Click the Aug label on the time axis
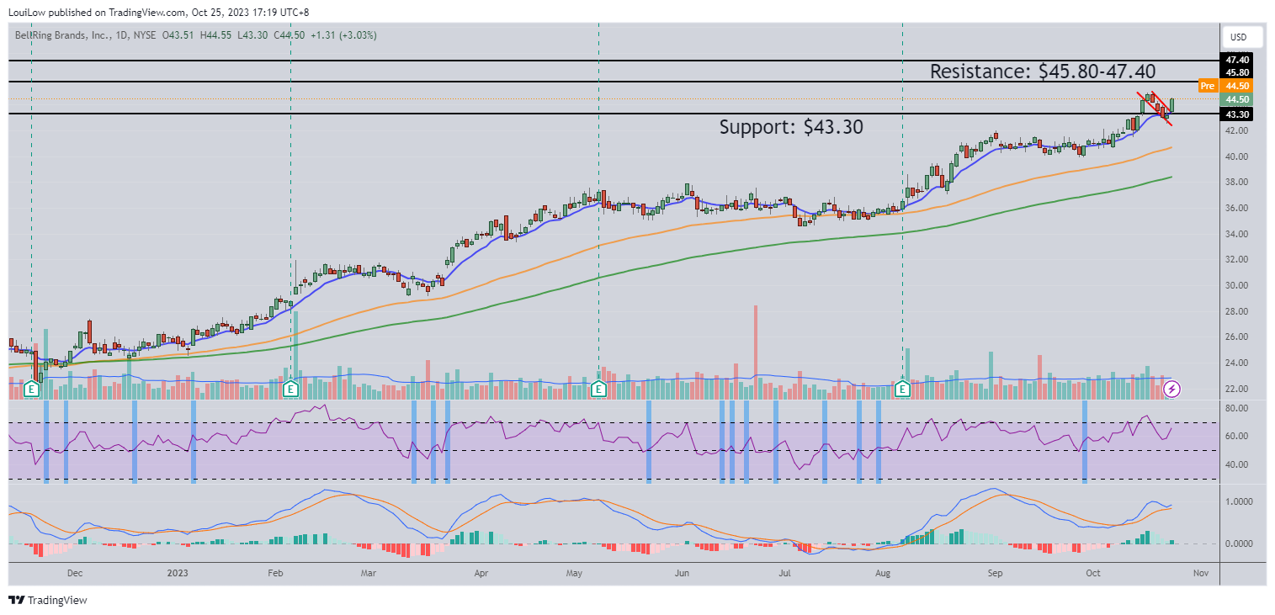 (x=883, y=573)
